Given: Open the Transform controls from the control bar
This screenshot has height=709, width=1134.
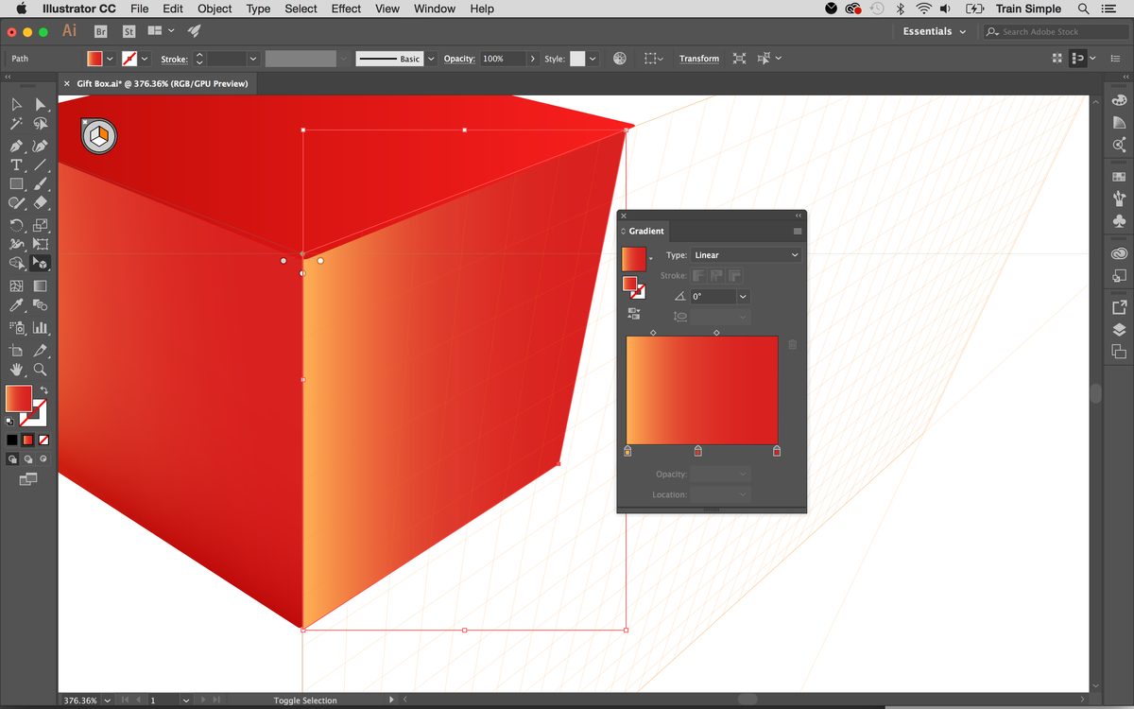Looking at the screenshot, I should coord(699,58).
